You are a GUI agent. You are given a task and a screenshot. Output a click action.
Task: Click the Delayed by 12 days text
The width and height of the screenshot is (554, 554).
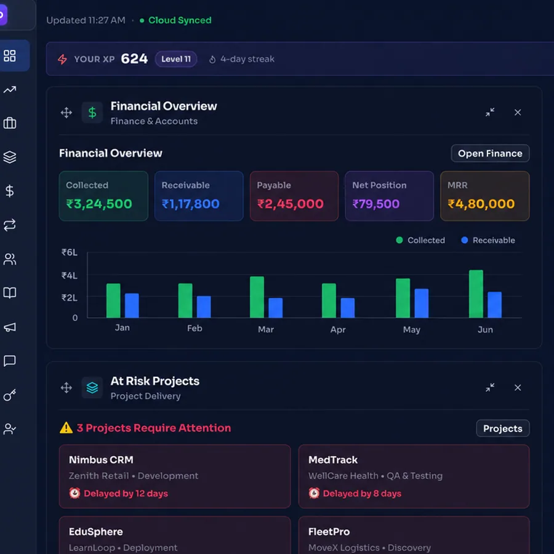[126, 493]
